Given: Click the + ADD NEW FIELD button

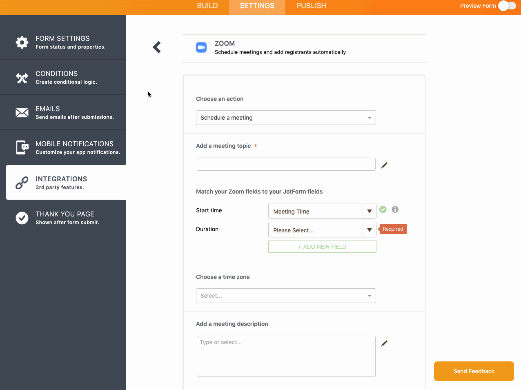Looking at the screenshot, I should coord(322,247).
